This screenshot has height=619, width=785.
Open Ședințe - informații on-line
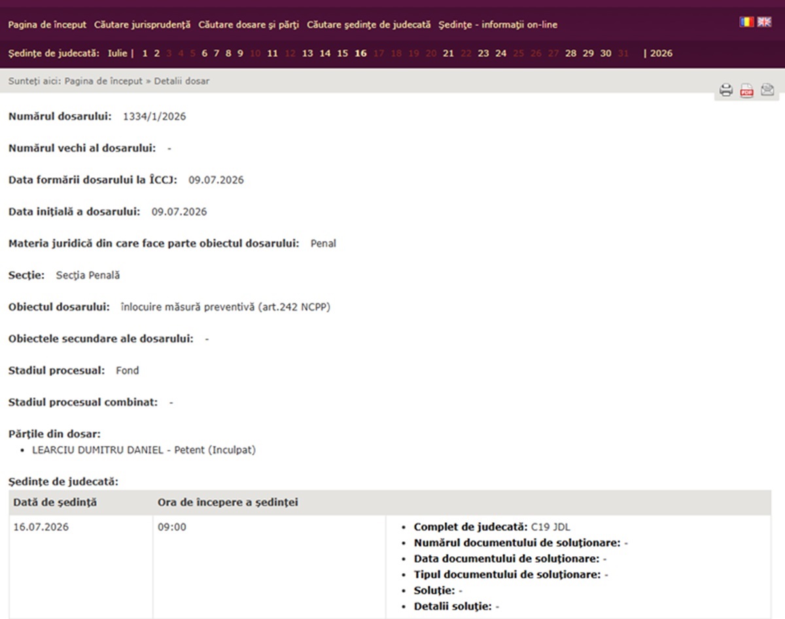[x=498, y=25]
